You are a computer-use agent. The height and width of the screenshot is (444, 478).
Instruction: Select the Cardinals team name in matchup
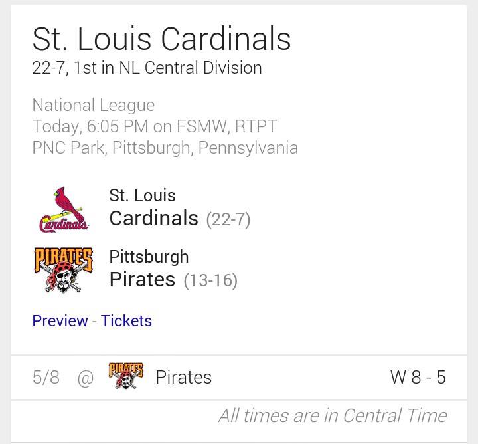pos(153,218)
